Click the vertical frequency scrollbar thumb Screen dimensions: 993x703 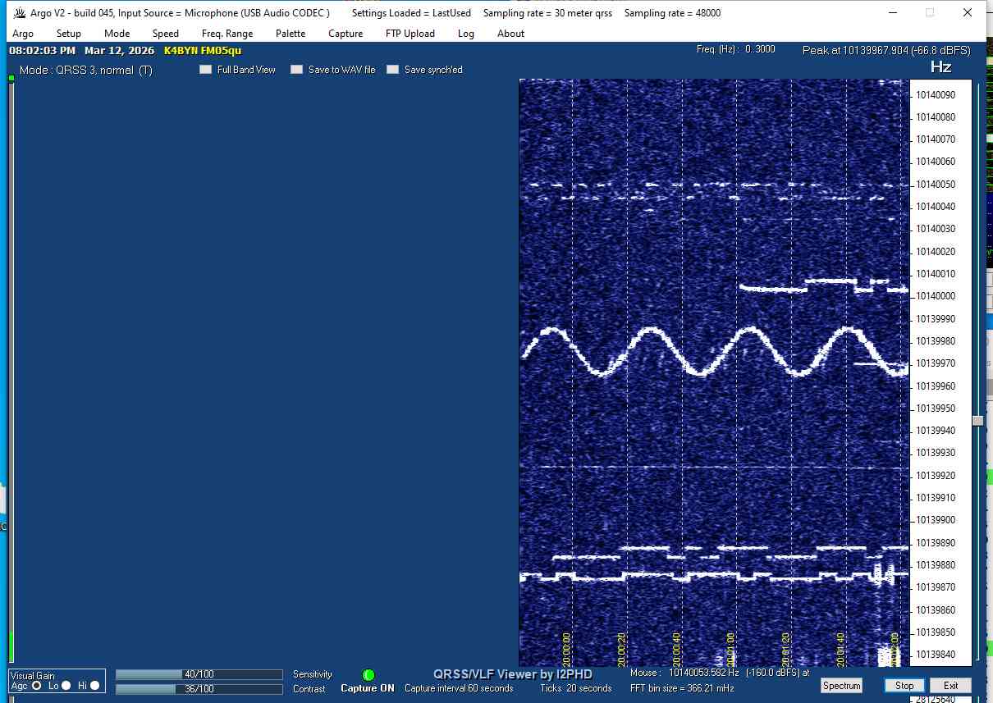click(x=977, y=421)
